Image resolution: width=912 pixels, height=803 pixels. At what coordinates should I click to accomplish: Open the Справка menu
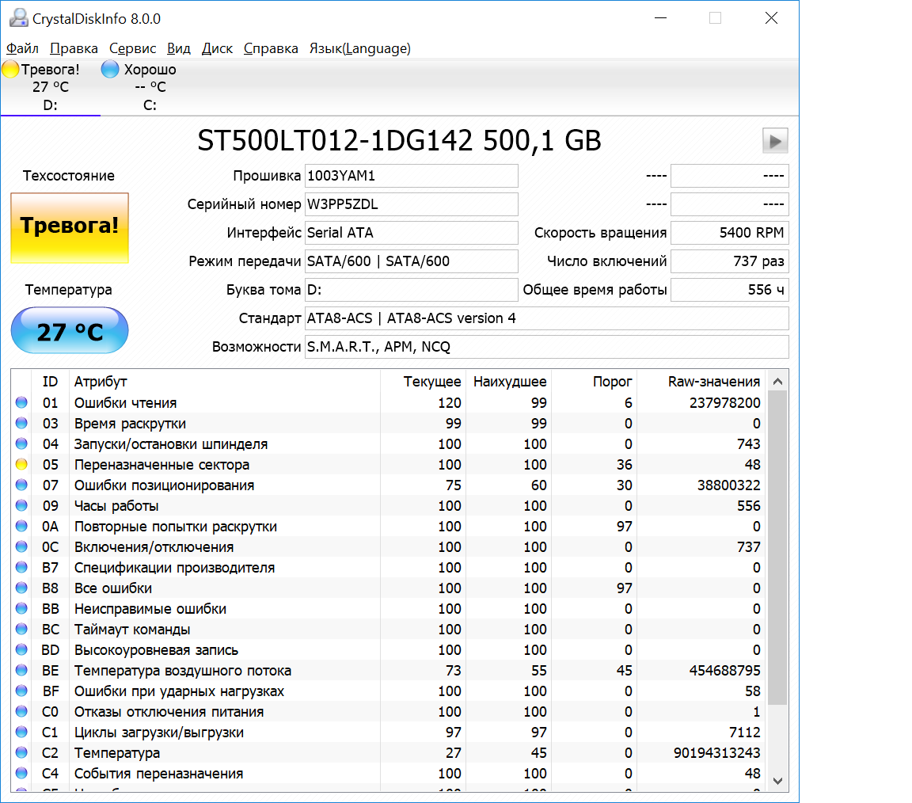coord(271,48)
